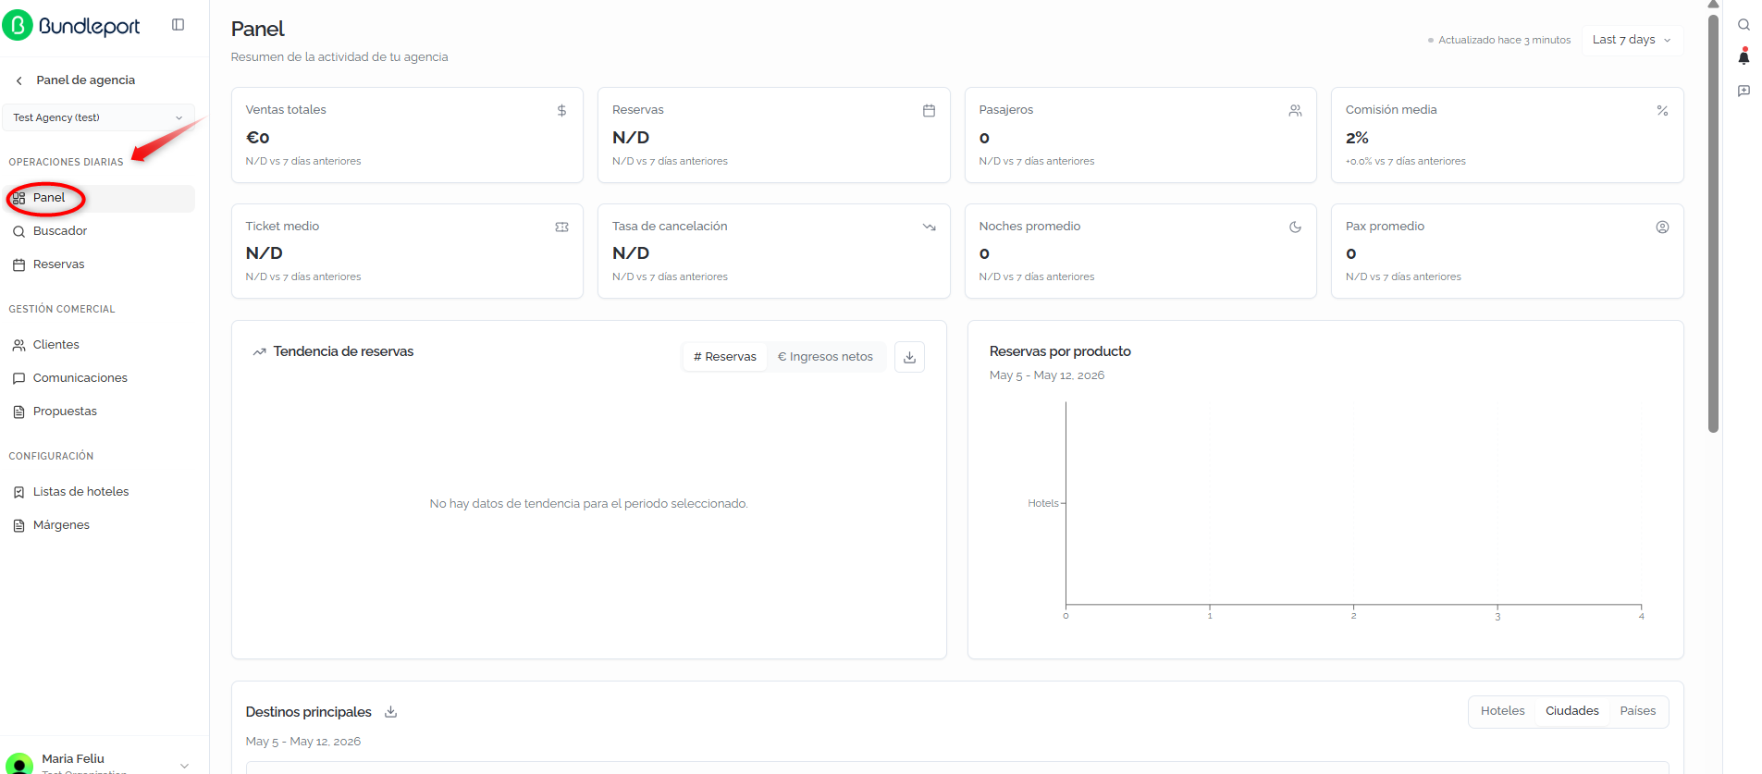
Task: Click the Comunicaciones chat icon
Action: pyautogui.click(x=18, y=379)
